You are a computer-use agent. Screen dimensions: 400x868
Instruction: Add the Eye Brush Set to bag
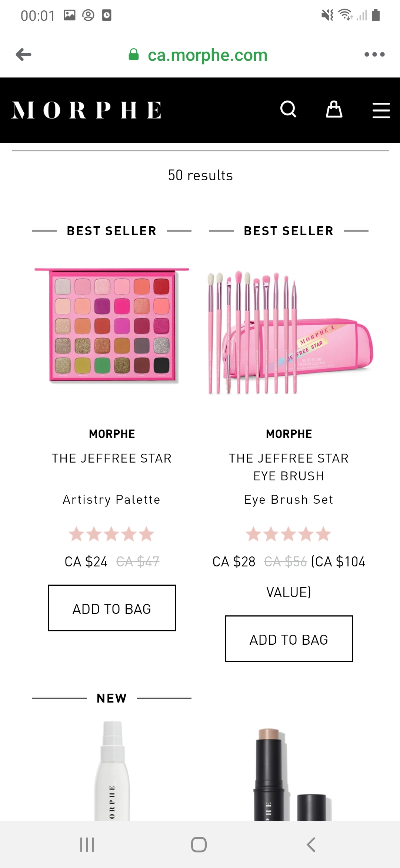(x=289, y=640)
